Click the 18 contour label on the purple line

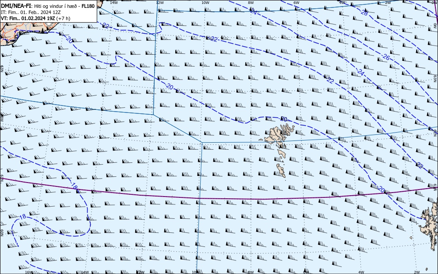tap(74, 186)
